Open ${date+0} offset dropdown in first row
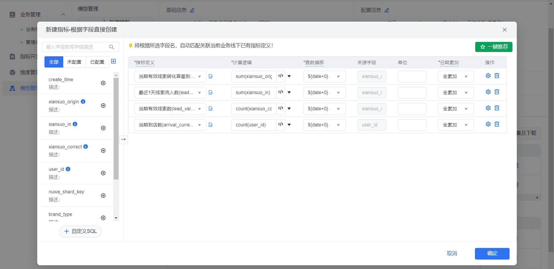The width and height of the screenshot is (554, 269). (325, 76)
